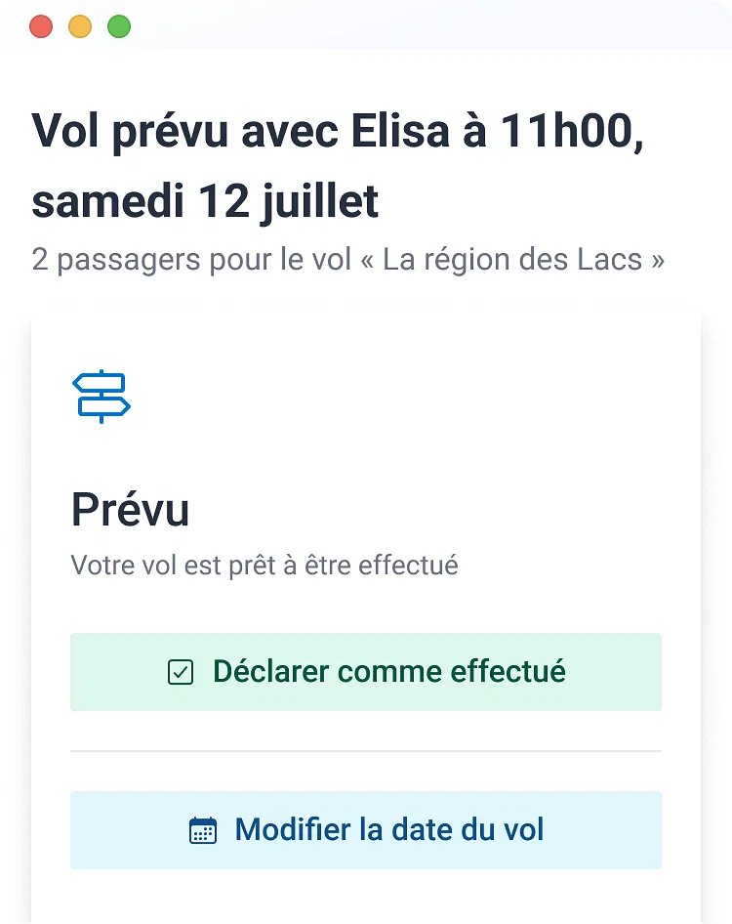This screenshot has height=924, width=732.
Task: Click the 'Prévu' status heading
Action: pos(130,510)
